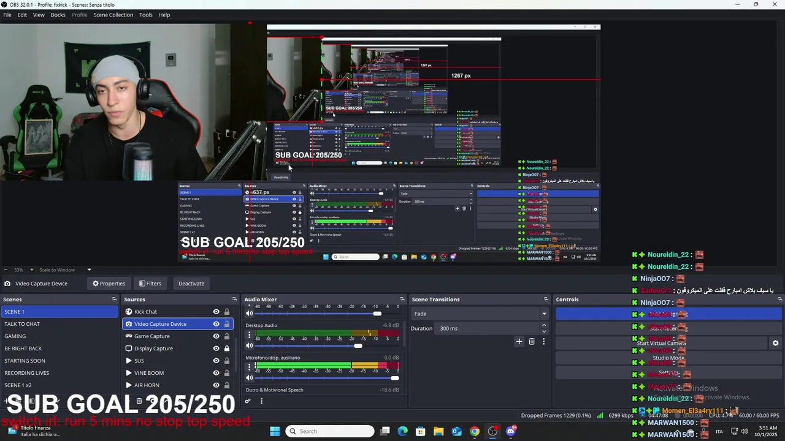Select SCENE 1 in Scenes list
Image resolution: width=785 pixels, height=441 pixels.
59,312
